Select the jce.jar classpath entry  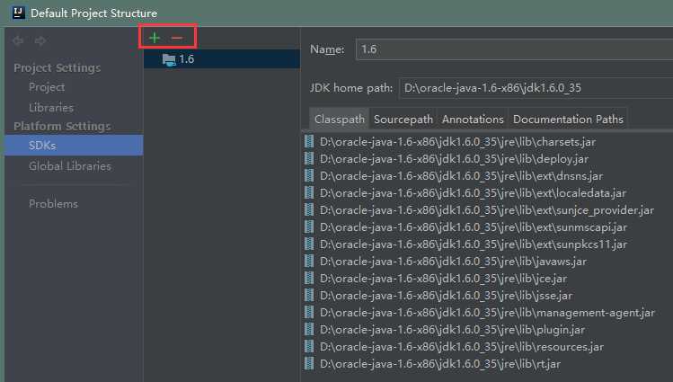pos(443,279)
